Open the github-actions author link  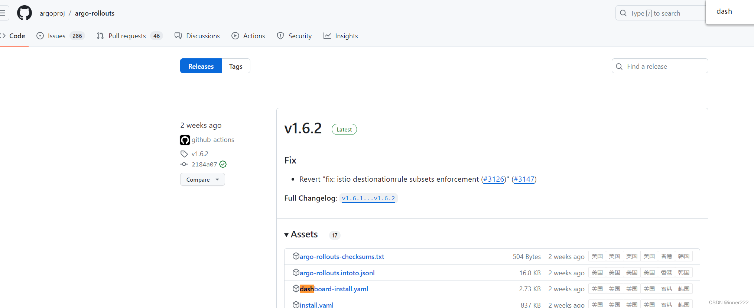[x=213, y=140]
